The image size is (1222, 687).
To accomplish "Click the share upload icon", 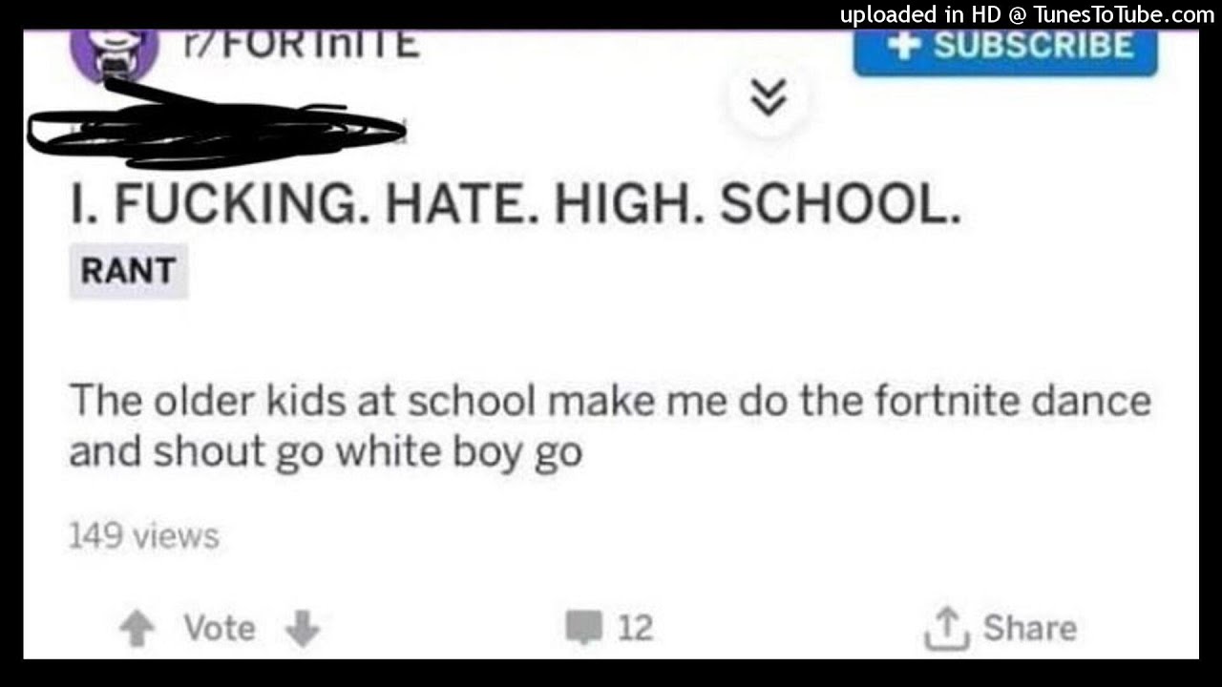I will (x=945, y=630).
